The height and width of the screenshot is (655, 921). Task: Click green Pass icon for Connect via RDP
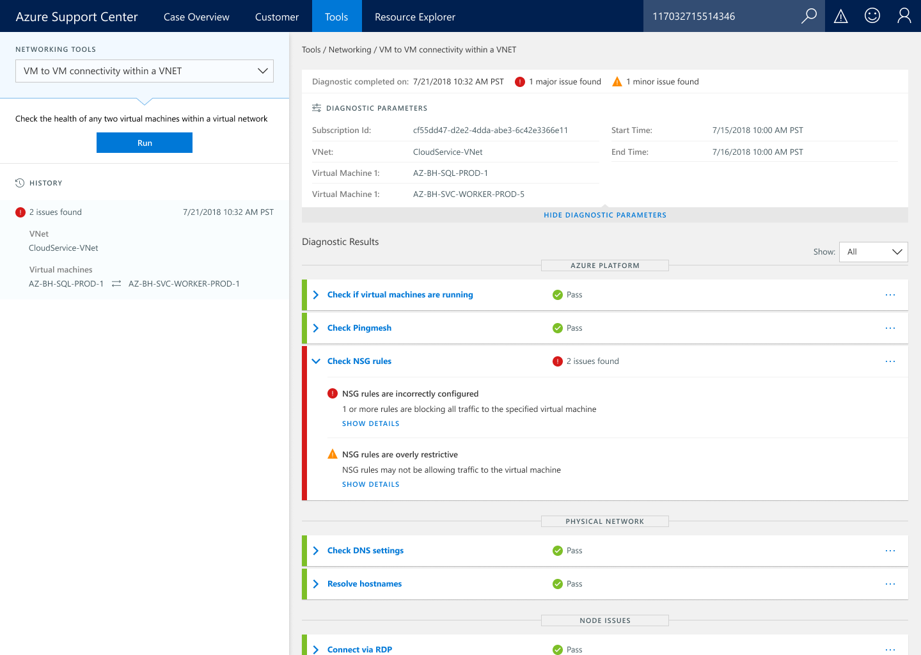(558, 649)
